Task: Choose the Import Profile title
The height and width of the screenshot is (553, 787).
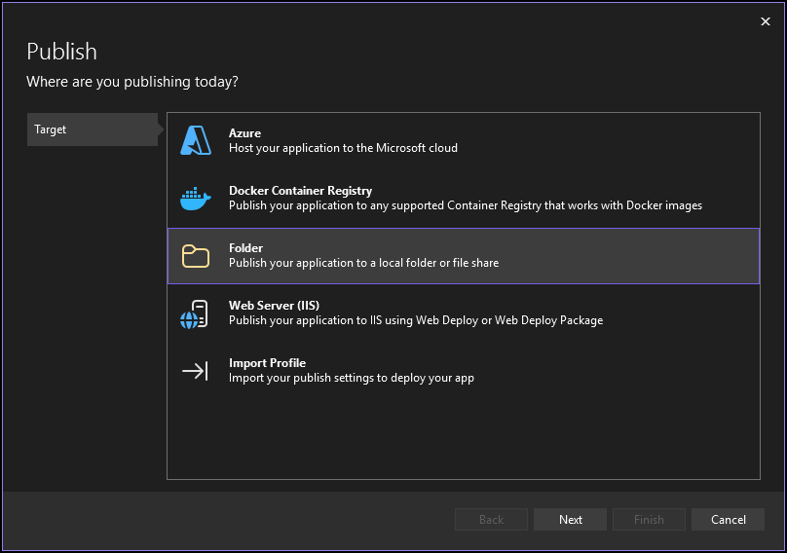Action: (x=267, y=363)
